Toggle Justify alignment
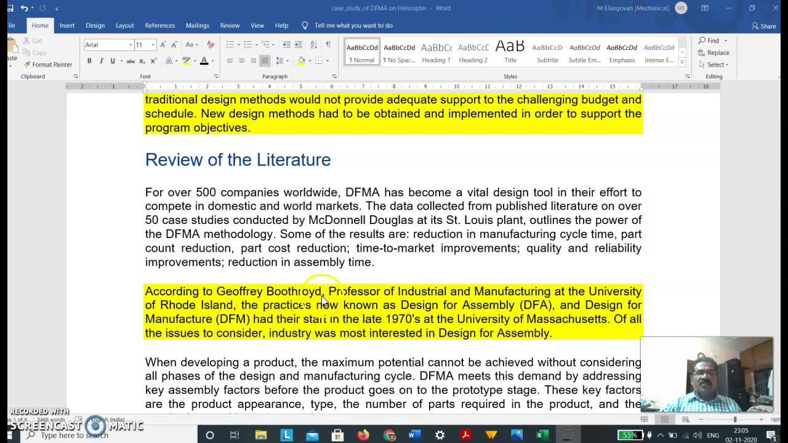788x443 pixels. [x=265, y=61]
